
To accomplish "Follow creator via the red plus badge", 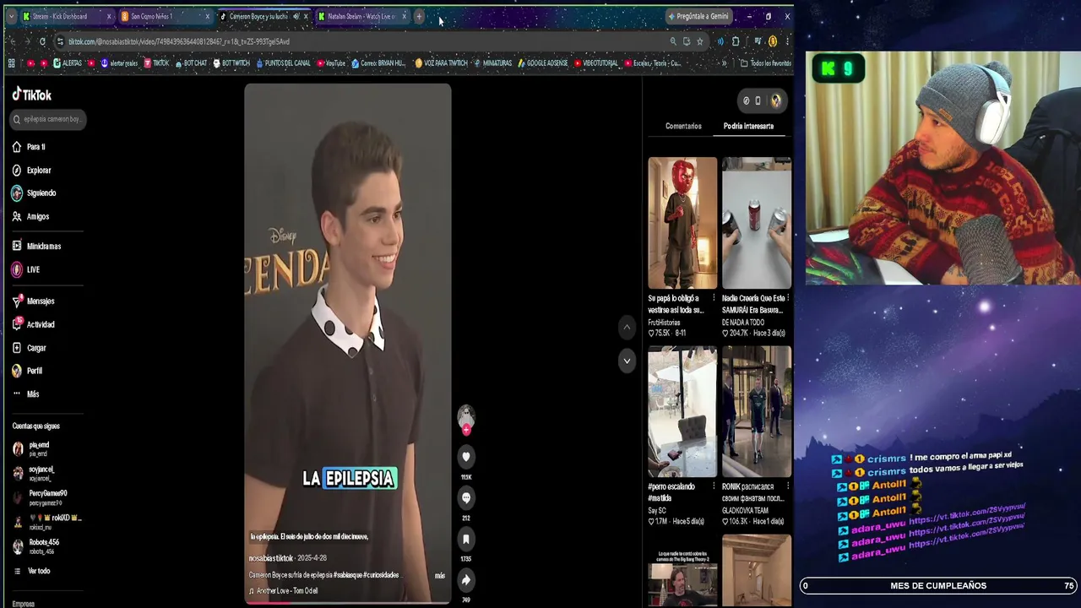I will pyautogui.click(x=465, y=430).
